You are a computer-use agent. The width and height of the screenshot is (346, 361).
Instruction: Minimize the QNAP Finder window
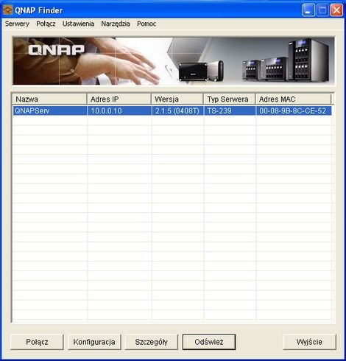click(308, 10)
